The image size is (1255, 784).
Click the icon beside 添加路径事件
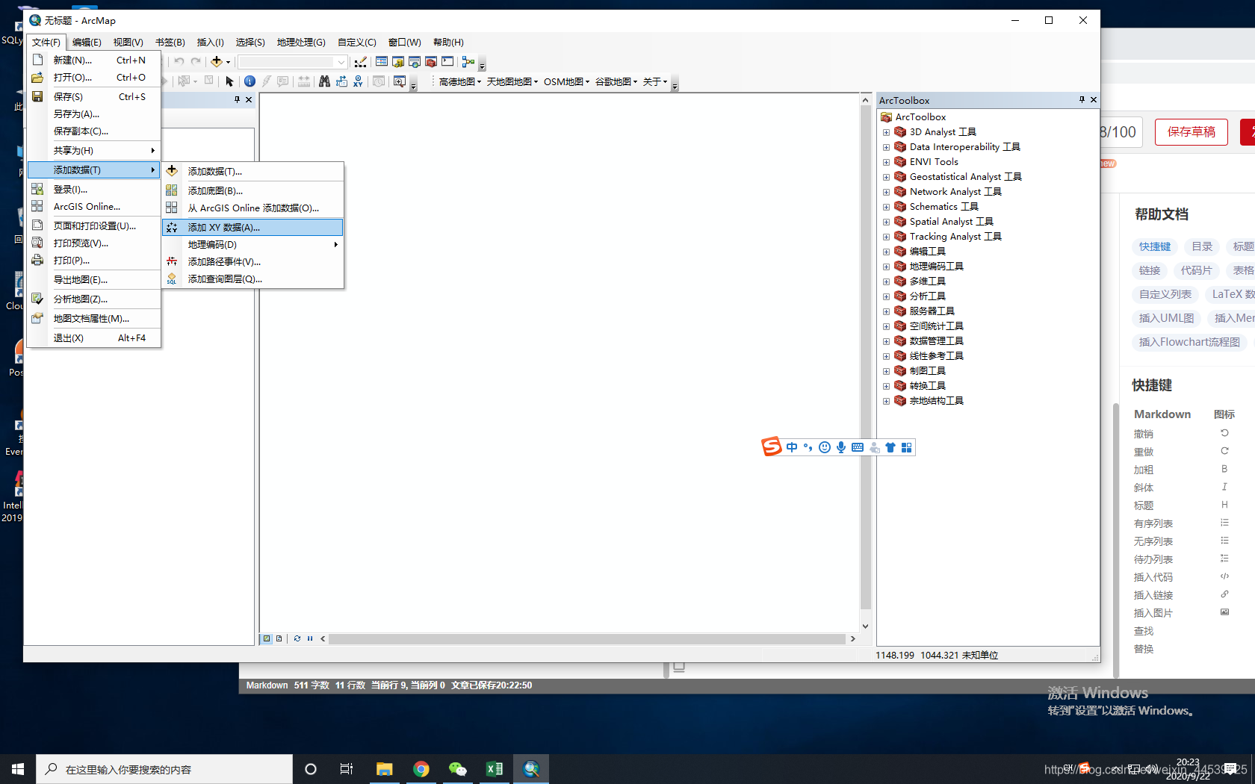tap(172, 261)
